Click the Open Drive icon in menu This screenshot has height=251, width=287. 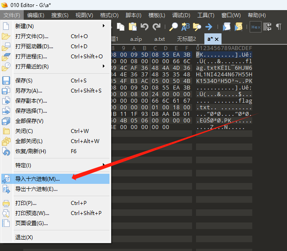point(6,47)
